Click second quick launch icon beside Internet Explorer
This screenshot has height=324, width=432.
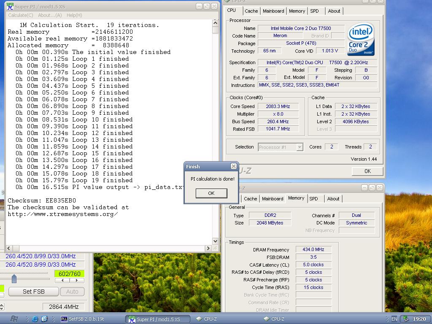point(45,319)
